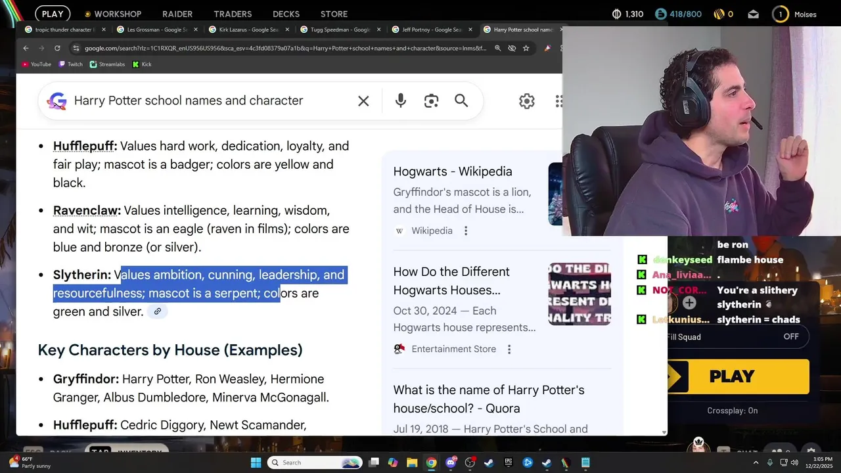Close the Les Grossman browser tab

(194, 30)
